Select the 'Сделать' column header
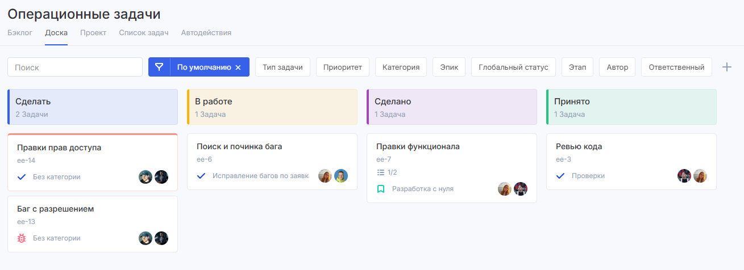 tap(93, 107)
